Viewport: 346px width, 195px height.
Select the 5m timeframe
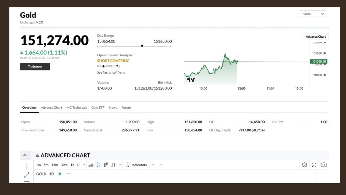click(46, 165)
